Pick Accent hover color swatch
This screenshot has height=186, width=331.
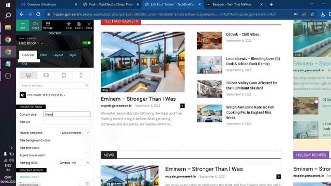[87, 155]
